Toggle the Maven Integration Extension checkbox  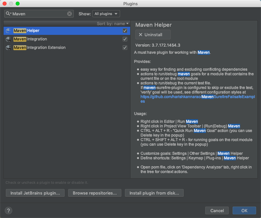click(x=125, y=48)
